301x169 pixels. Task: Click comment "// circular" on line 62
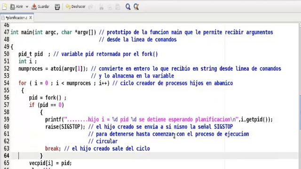103,141
